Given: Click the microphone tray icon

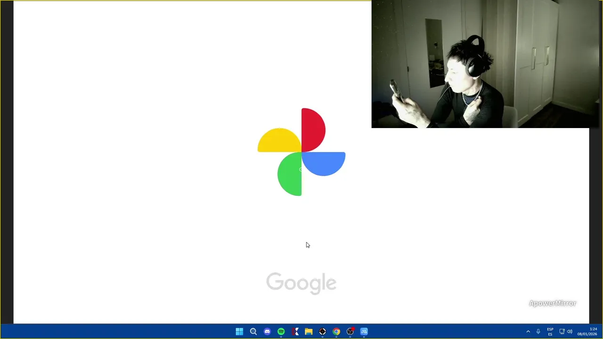Looking at the screenshot, I should [538, 331].
